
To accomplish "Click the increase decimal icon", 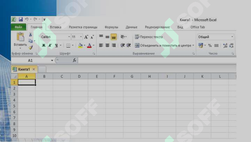I will (x=225, y=45).
